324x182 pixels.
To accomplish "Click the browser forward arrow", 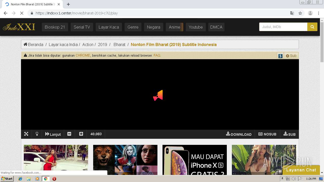I will point(14,13).
